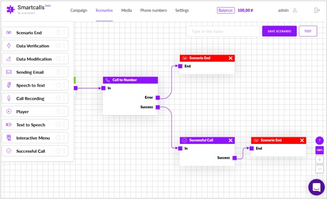The image size is (327, 199).
Task: Switch to the Campaign tab
Action: point(78,10)
